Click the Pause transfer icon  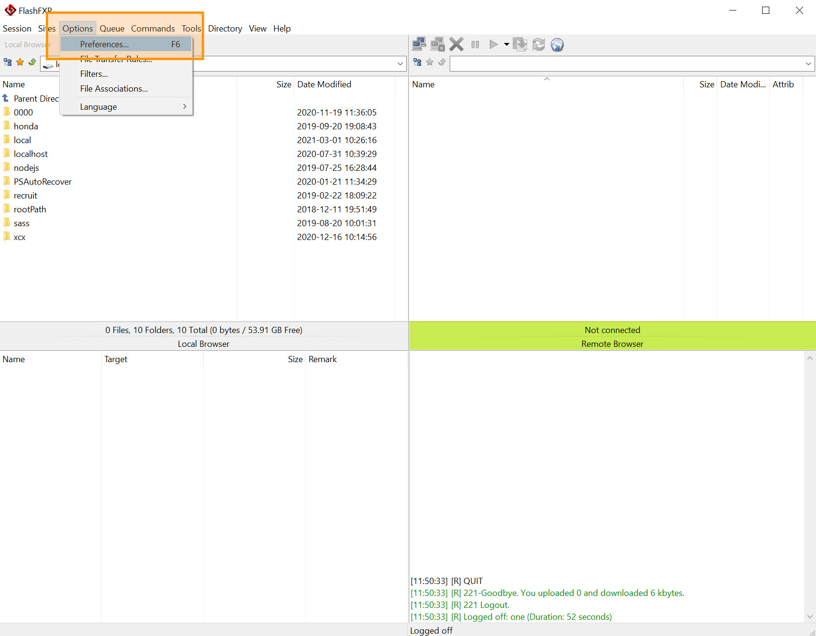(x=475, y=44)
